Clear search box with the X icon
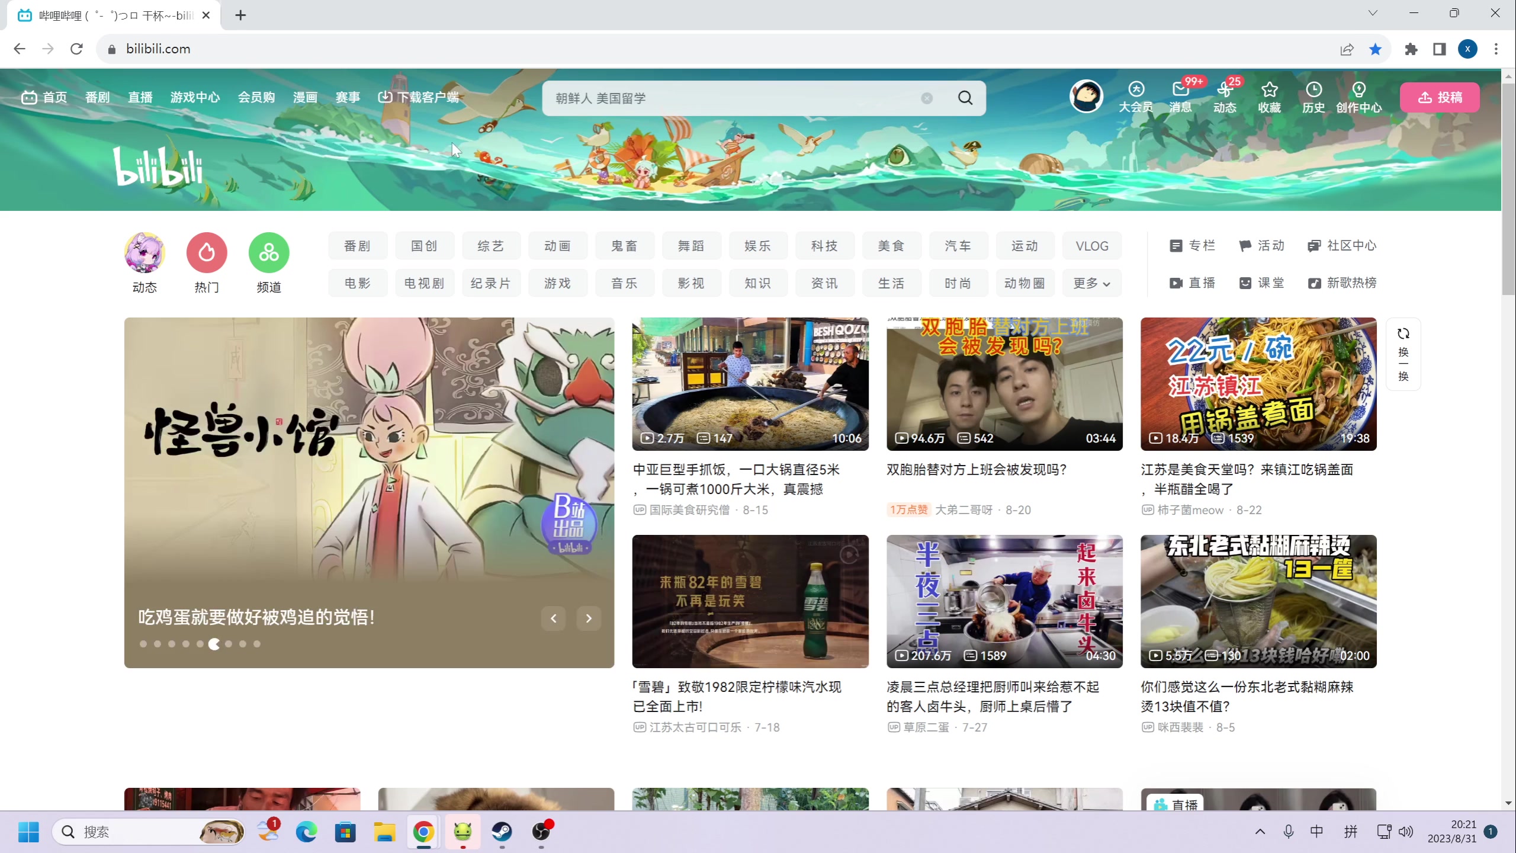The image size is (1516, 853). pyautogui.click(x=927, y=98)
